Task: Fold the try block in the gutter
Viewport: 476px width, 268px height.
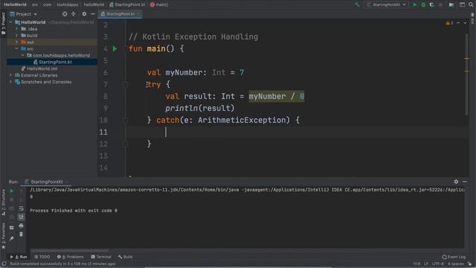Action: (x=125, y=84)
